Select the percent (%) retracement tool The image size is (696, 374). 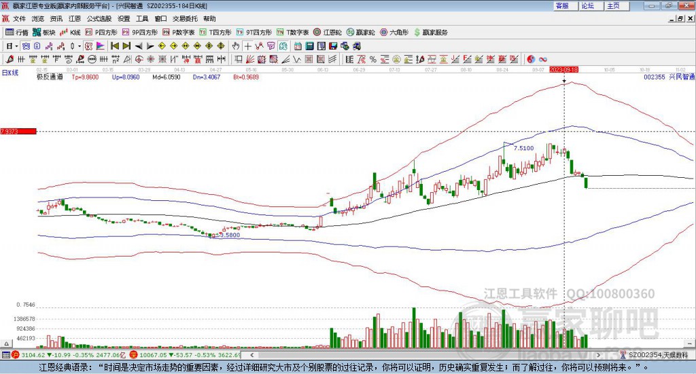tap(373, 59)
